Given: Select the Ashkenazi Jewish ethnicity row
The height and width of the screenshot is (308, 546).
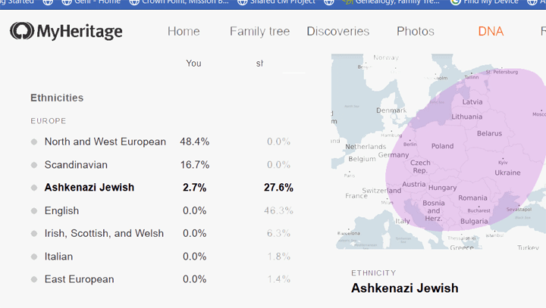Looking at the screenshot, I should (x=162, y=188).
